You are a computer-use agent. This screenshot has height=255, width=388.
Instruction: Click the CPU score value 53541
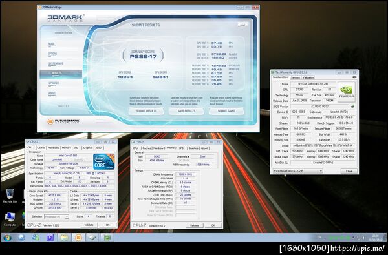pos(161,77)
